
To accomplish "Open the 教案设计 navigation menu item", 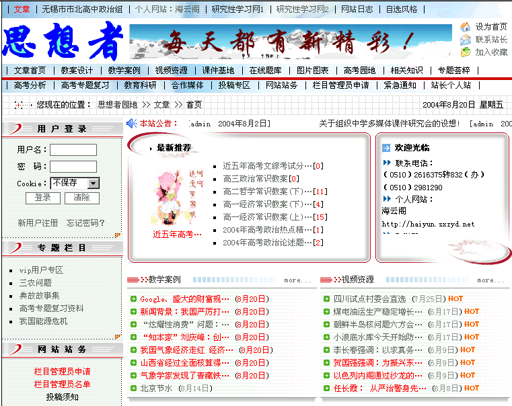I will 77,71.
